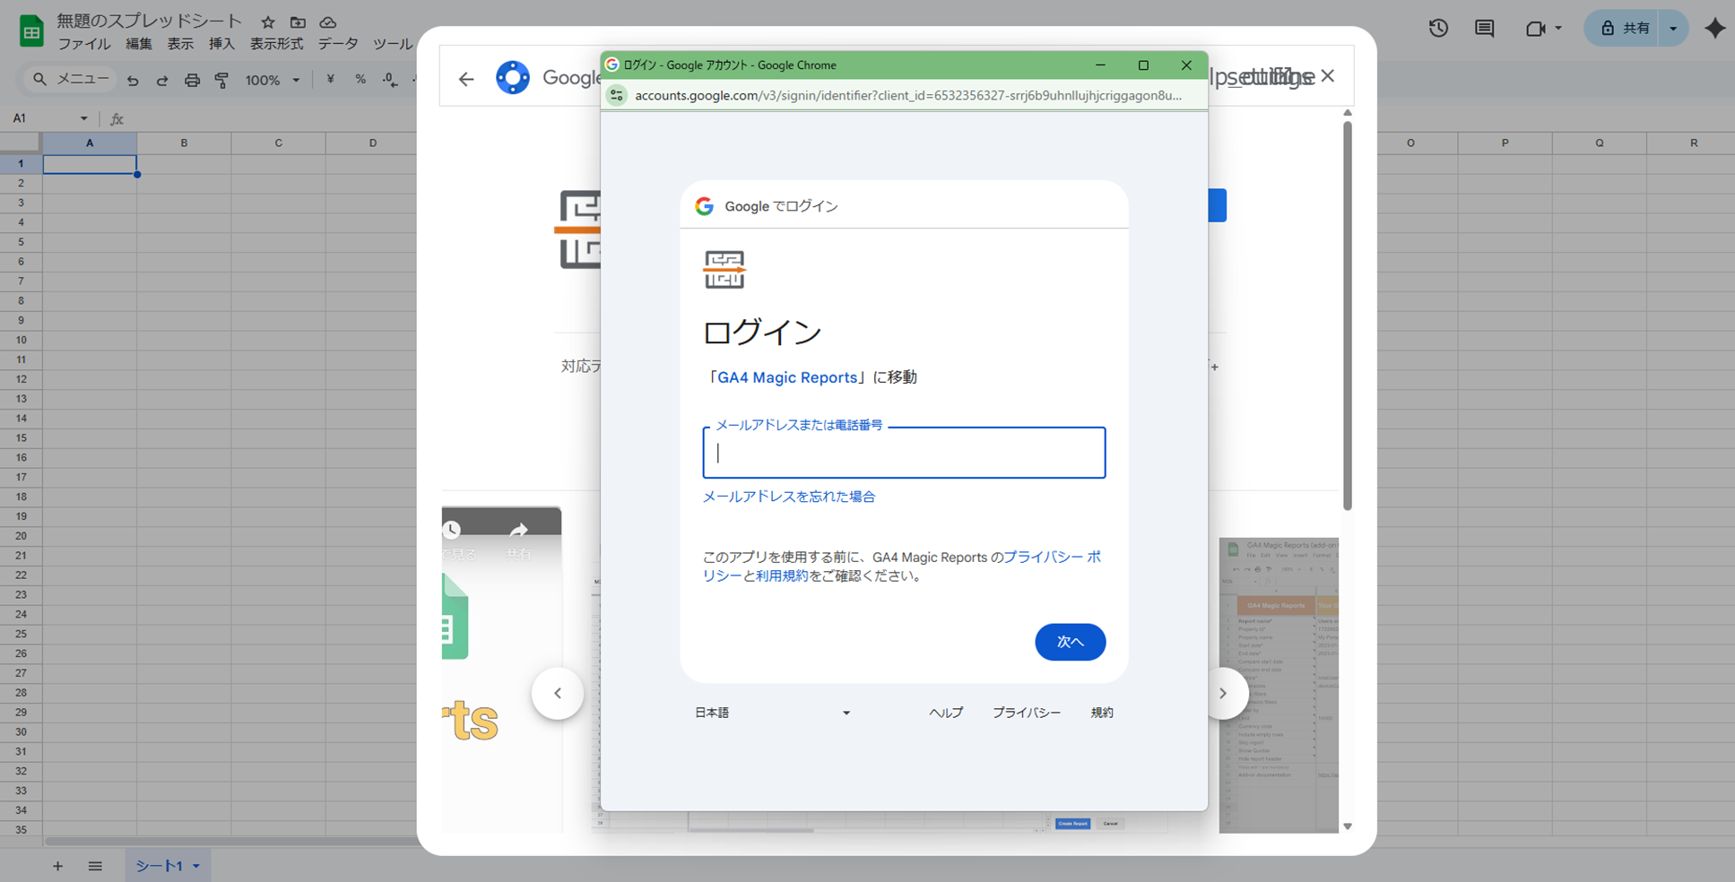Open the GA4 Magic Reports link
Image resolution: width=1735 pixels, height=882 pixels.
[x=787, y=377]
